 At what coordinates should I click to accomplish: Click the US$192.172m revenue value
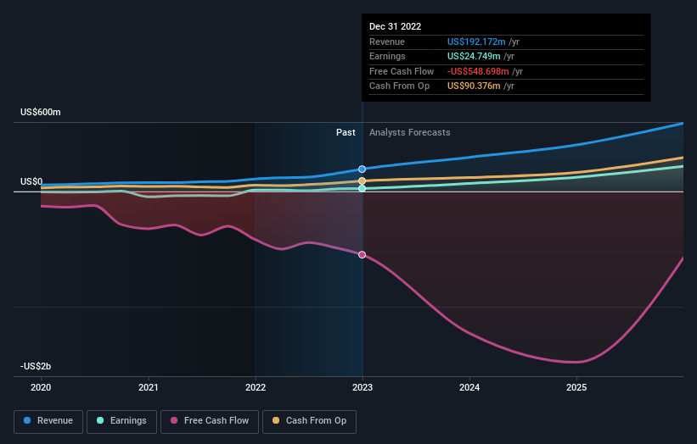[x=476, y=42]
